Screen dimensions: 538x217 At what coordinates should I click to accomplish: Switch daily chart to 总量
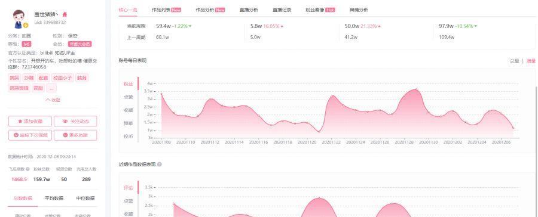(514, 61)
